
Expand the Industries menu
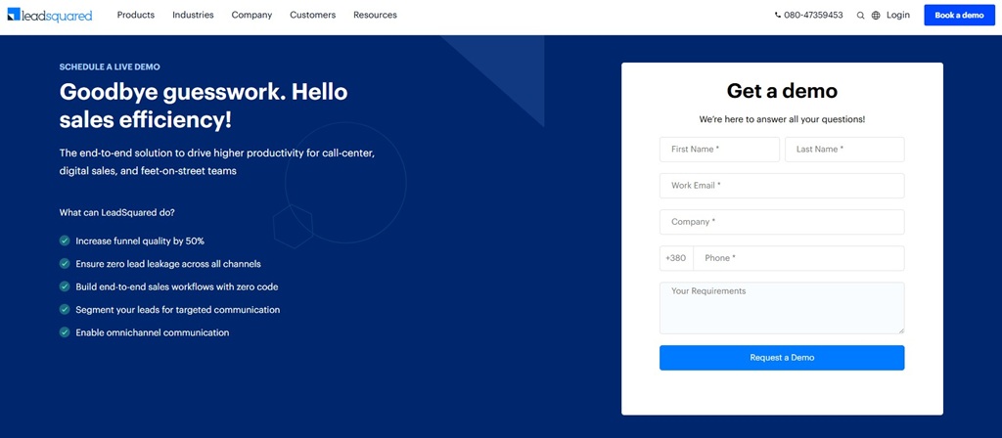pyautogui.click(x=193, y=16)
